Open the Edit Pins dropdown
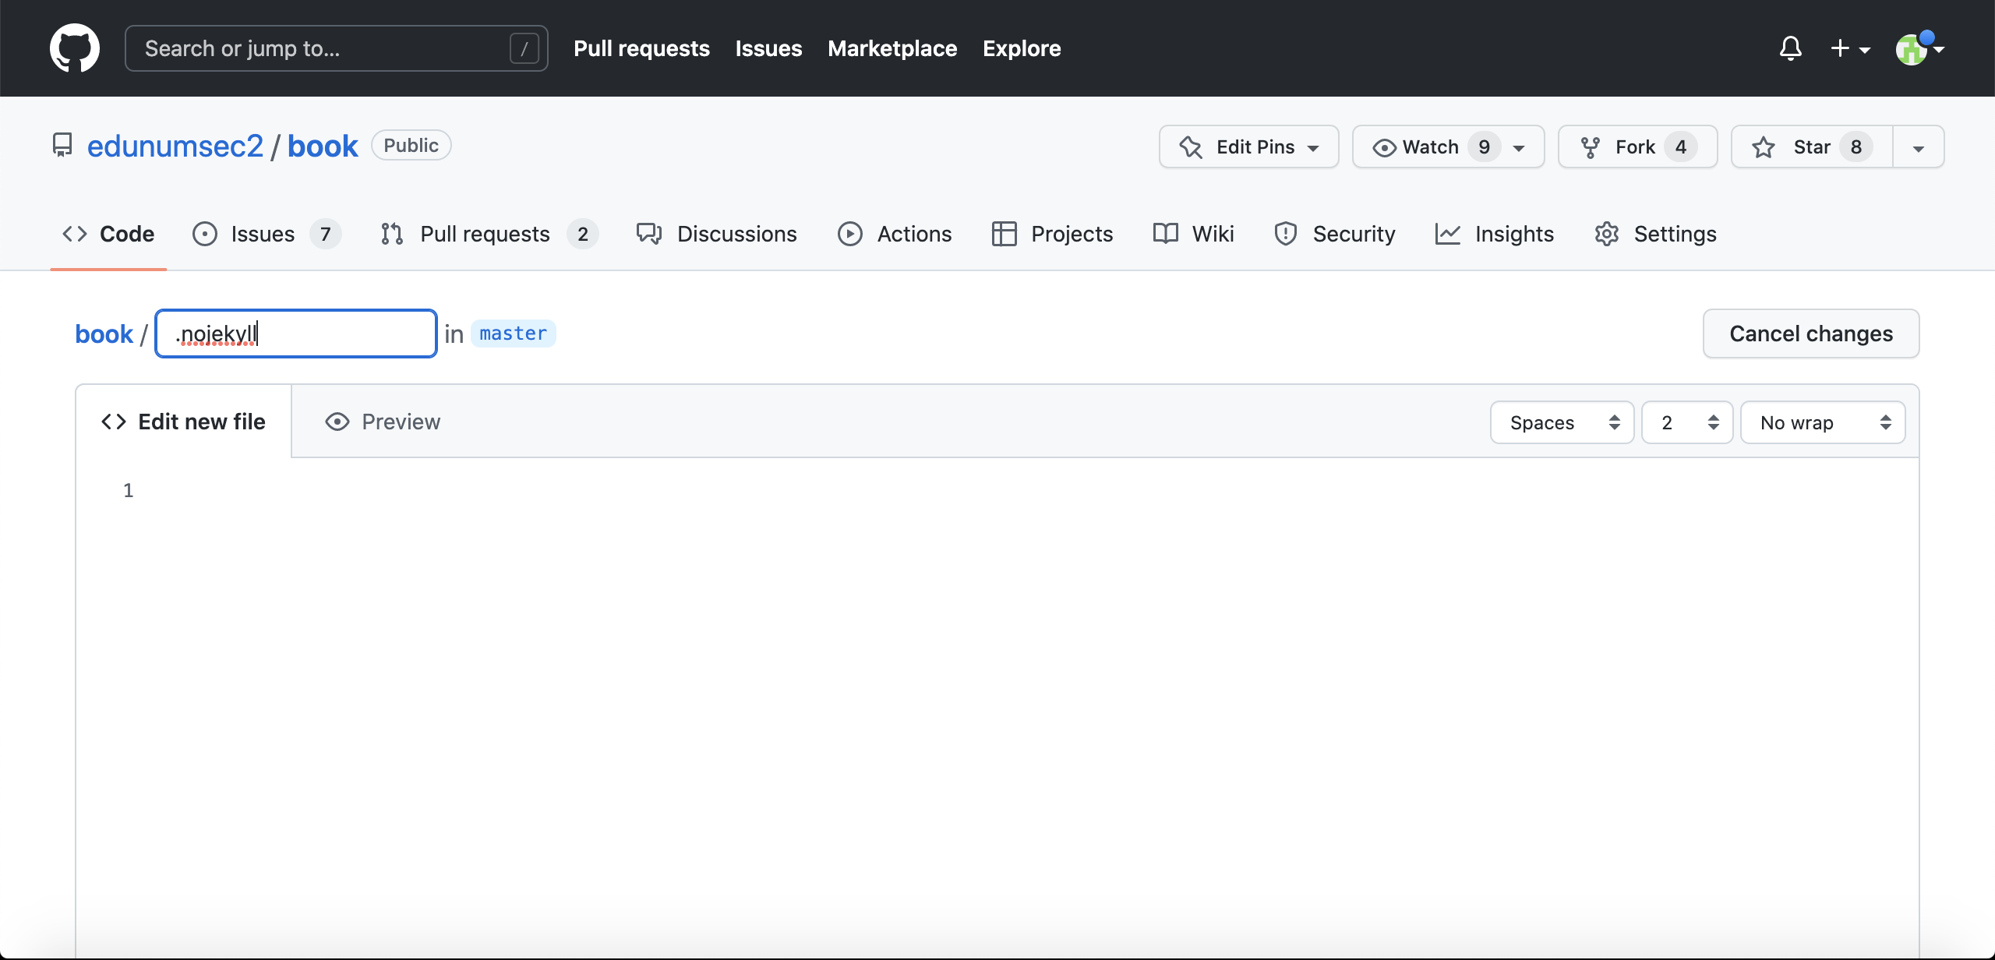The width and height of the screenshot is (1995, 960). [x=1248, y=146]
